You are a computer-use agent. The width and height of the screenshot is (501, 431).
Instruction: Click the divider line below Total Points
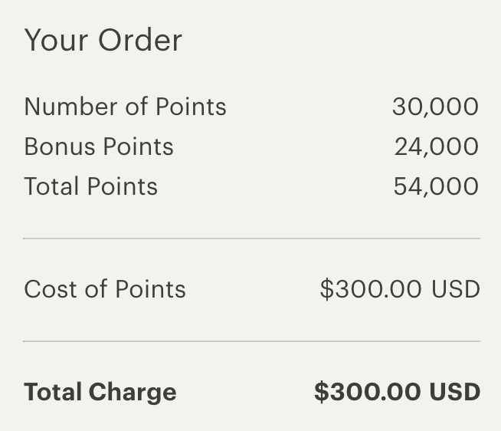point(252,239)
